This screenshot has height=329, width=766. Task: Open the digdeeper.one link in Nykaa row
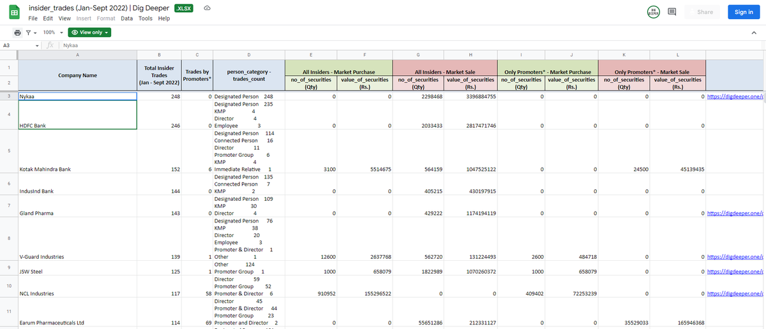[736, 97]
